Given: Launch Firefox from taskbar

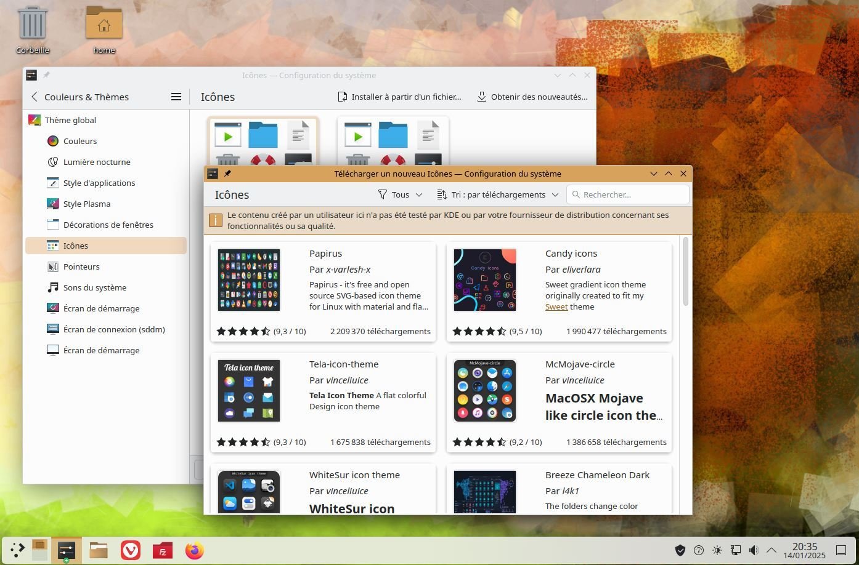Looking at the screenshot, I should pos(195,550).
